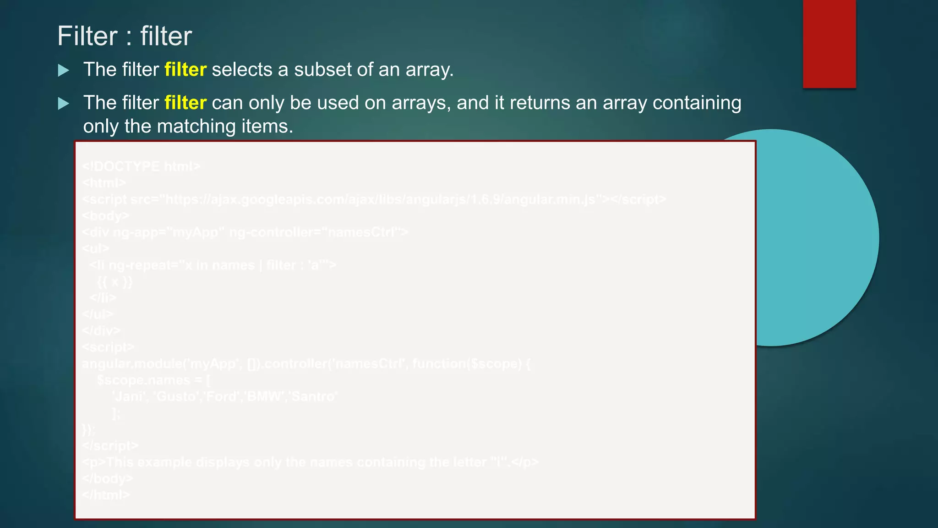This screenshot has height=528, width=938.
Task: Click the text 'selects a subset of an array'
Action: 333,70
